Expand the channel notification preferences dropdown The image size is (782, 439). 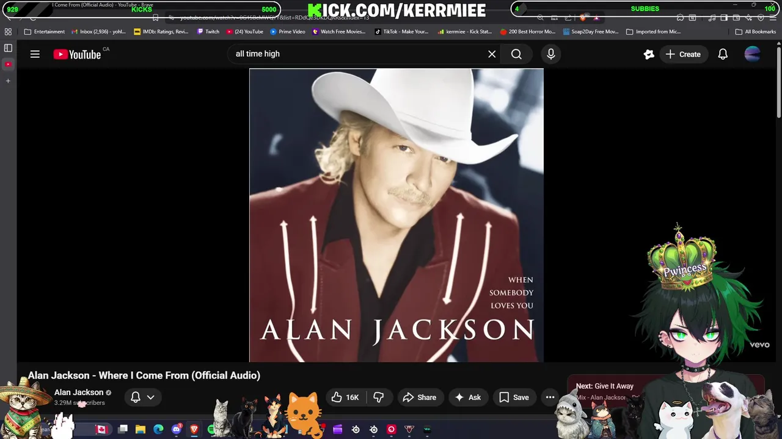(x=143, y=398)
